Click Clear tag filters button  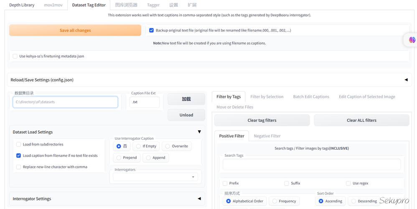click(x=262, y=120)
